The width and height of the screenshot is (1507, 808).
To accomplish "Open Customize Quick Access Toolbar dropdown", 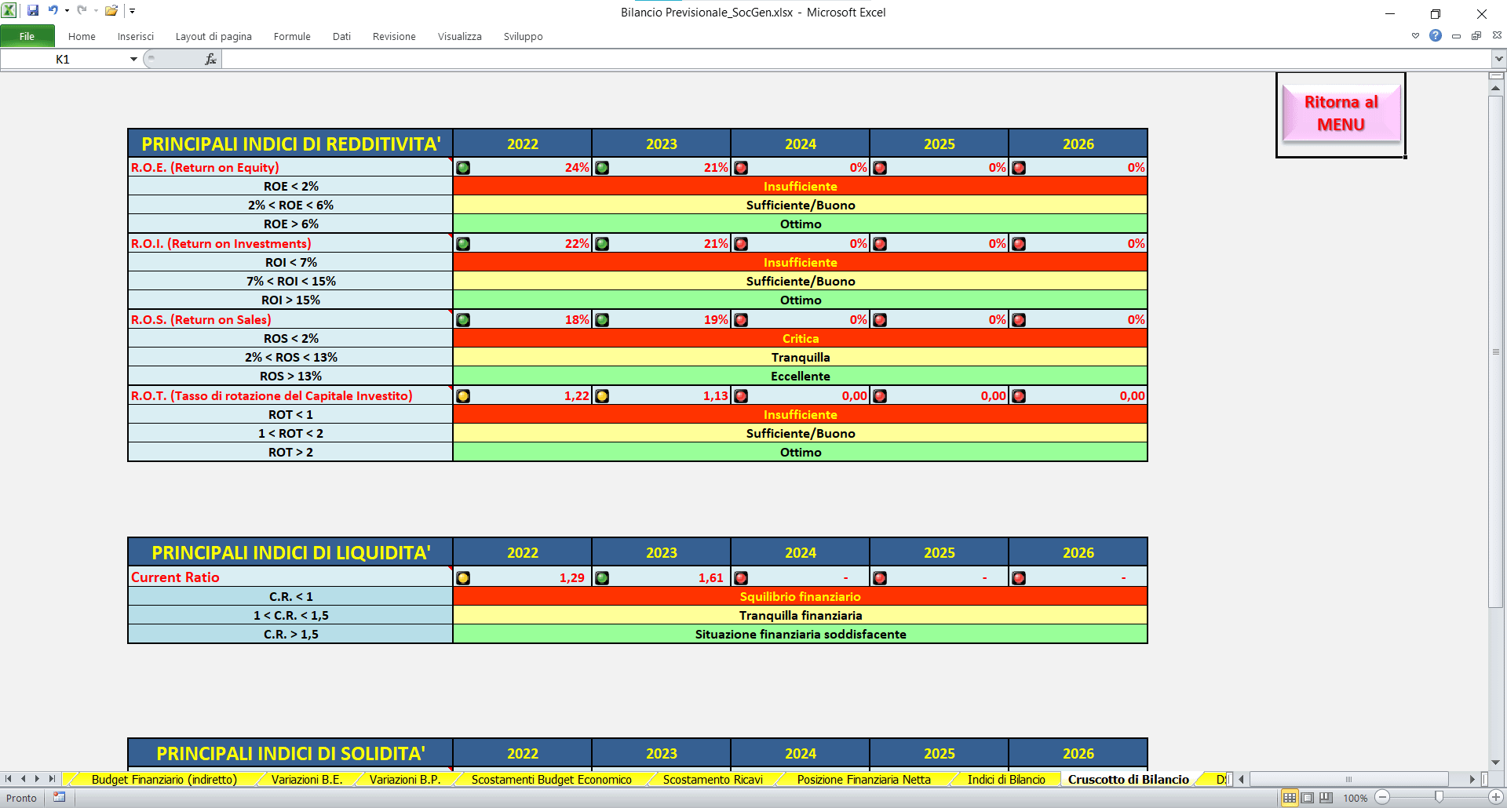I will click(x=132, y=11).
